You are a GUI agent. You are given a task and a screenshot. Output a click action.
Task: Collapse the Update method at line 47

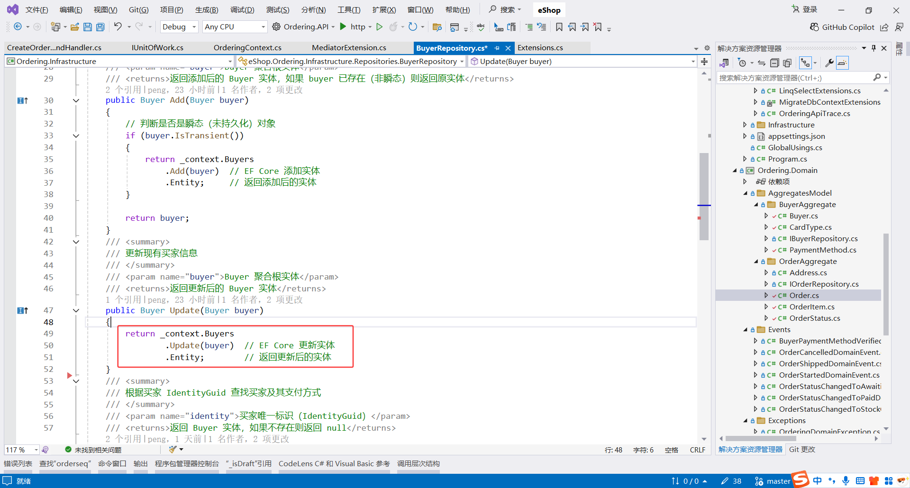point(76,310)
